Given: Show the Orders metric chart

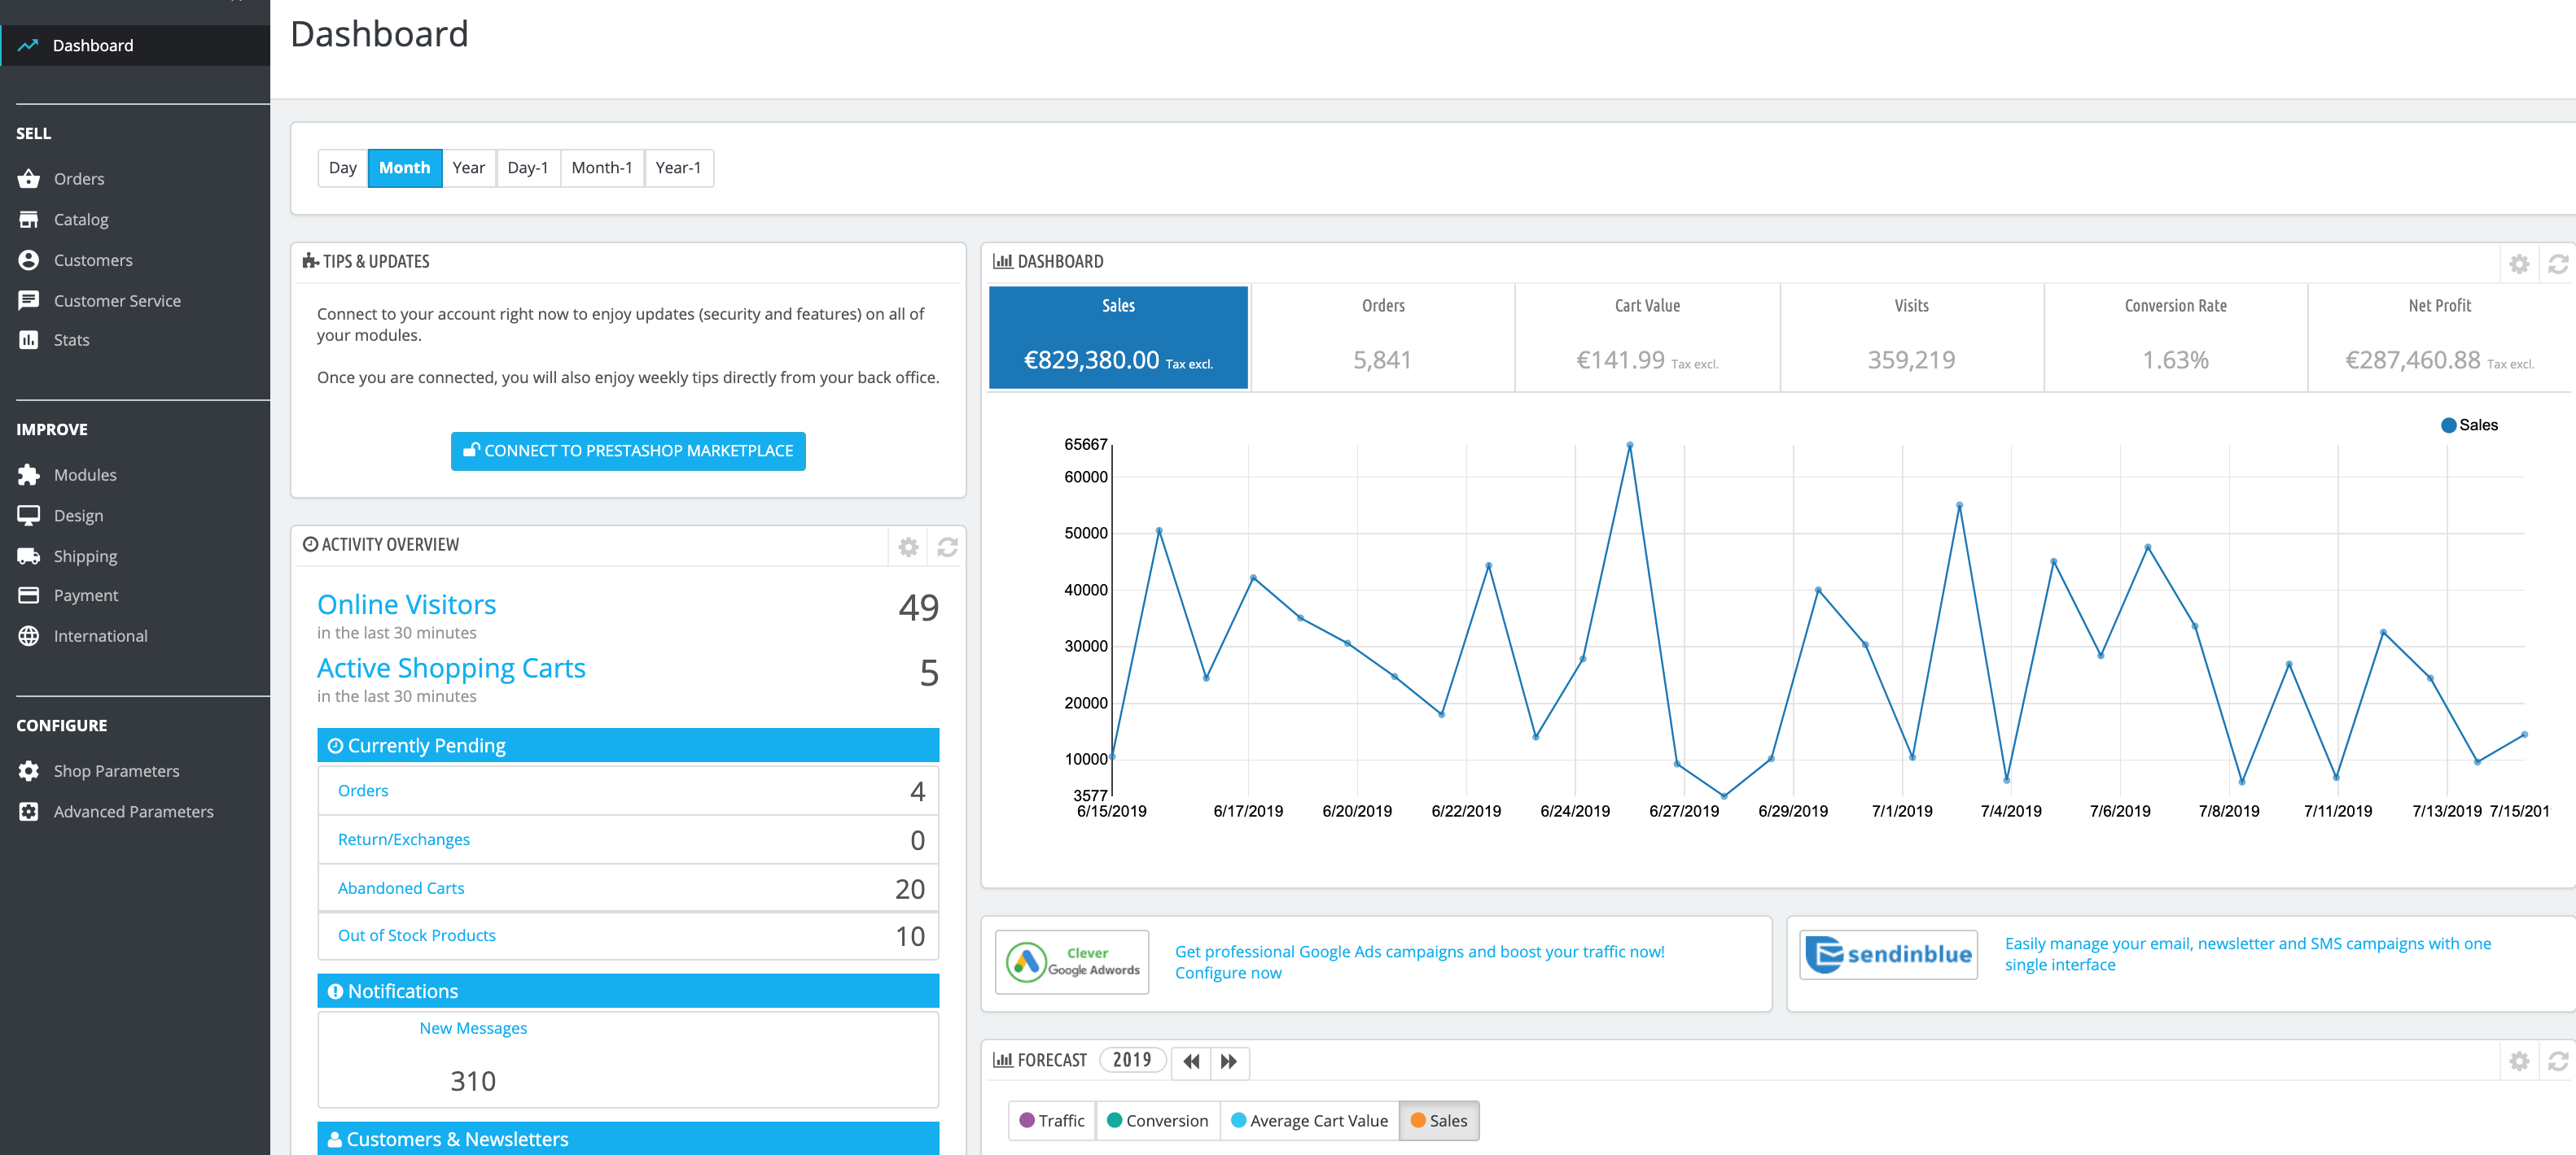Looking at the screenshot, I should 1383,337.
